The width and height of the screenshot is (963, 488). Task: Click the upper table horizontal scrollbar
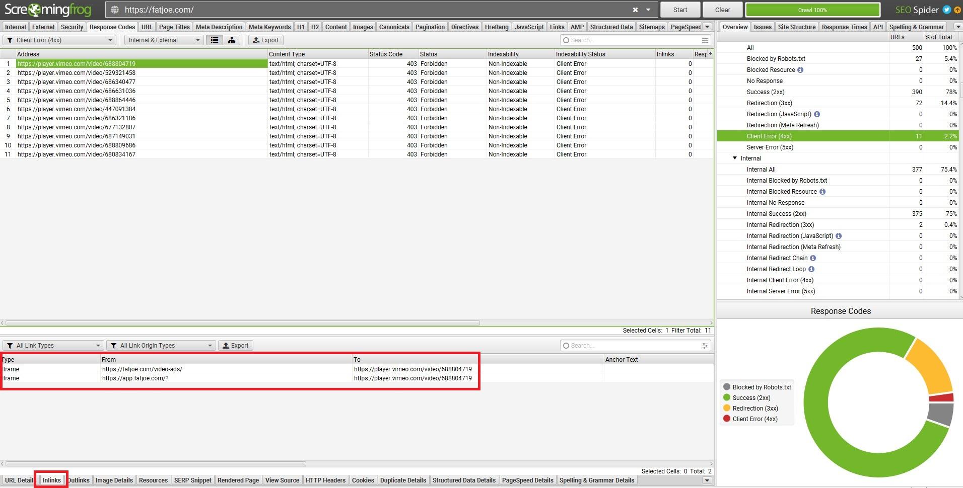pyautogui.click(x=242, y=323)
